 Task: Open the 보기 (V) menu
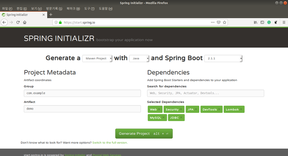(36, 9)
